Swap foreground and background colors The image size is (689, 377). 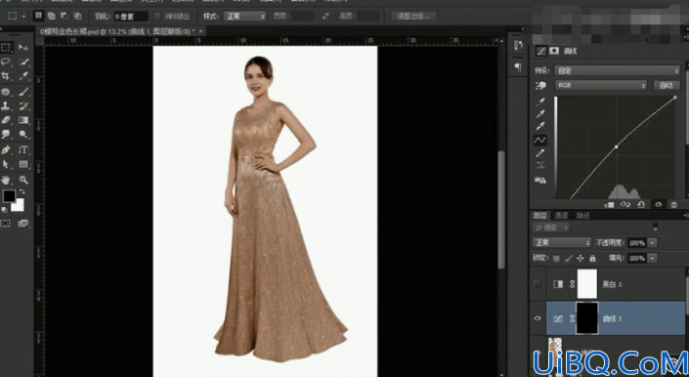(22, 191)
